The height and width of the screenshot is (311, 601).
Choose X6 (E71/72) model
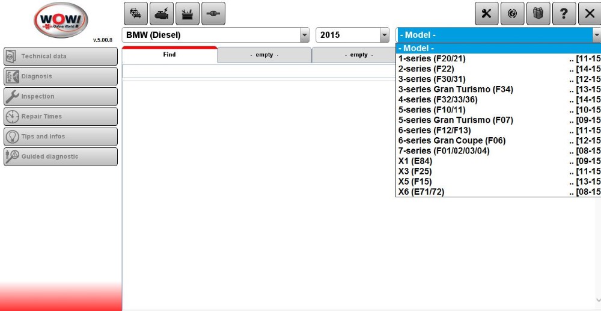tap(498, 192)
